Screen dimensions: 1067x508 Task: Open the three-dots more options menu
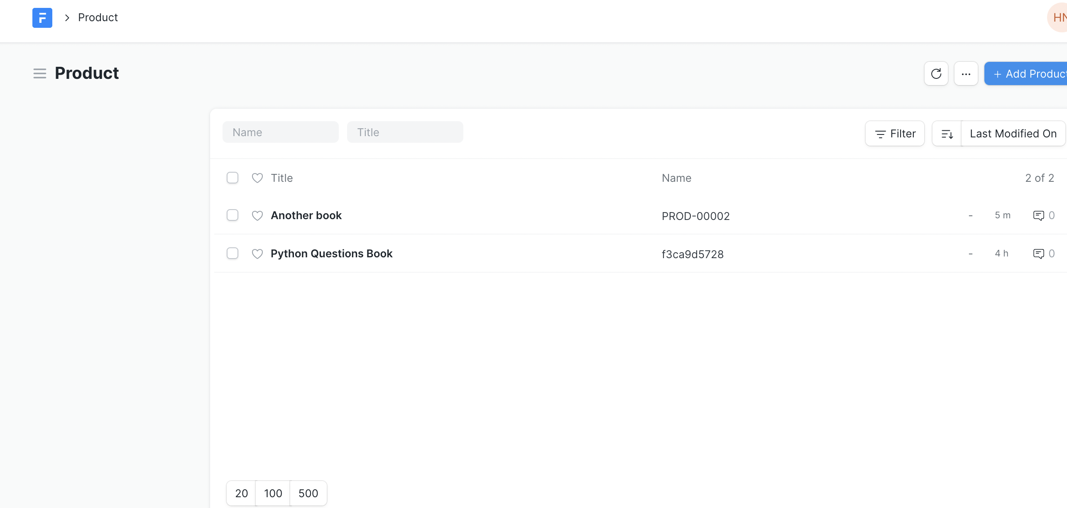pos(966,74)
